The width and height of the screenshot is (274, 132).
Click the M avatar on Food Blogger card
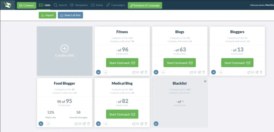click(x=41, y=124)
